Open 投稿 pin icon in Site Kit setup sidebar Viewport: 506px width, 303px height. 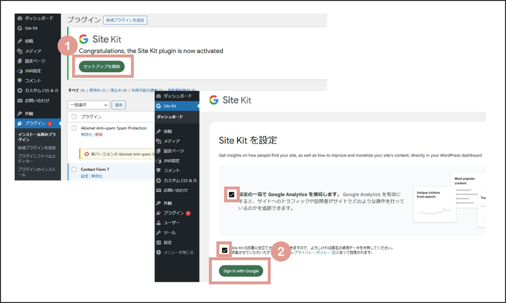point(158,131)
